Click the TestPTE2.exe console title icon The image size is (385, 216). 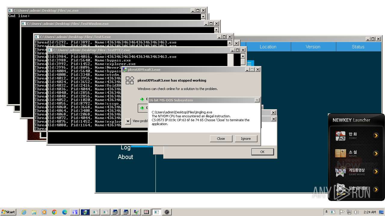click(x=51, y=50)
